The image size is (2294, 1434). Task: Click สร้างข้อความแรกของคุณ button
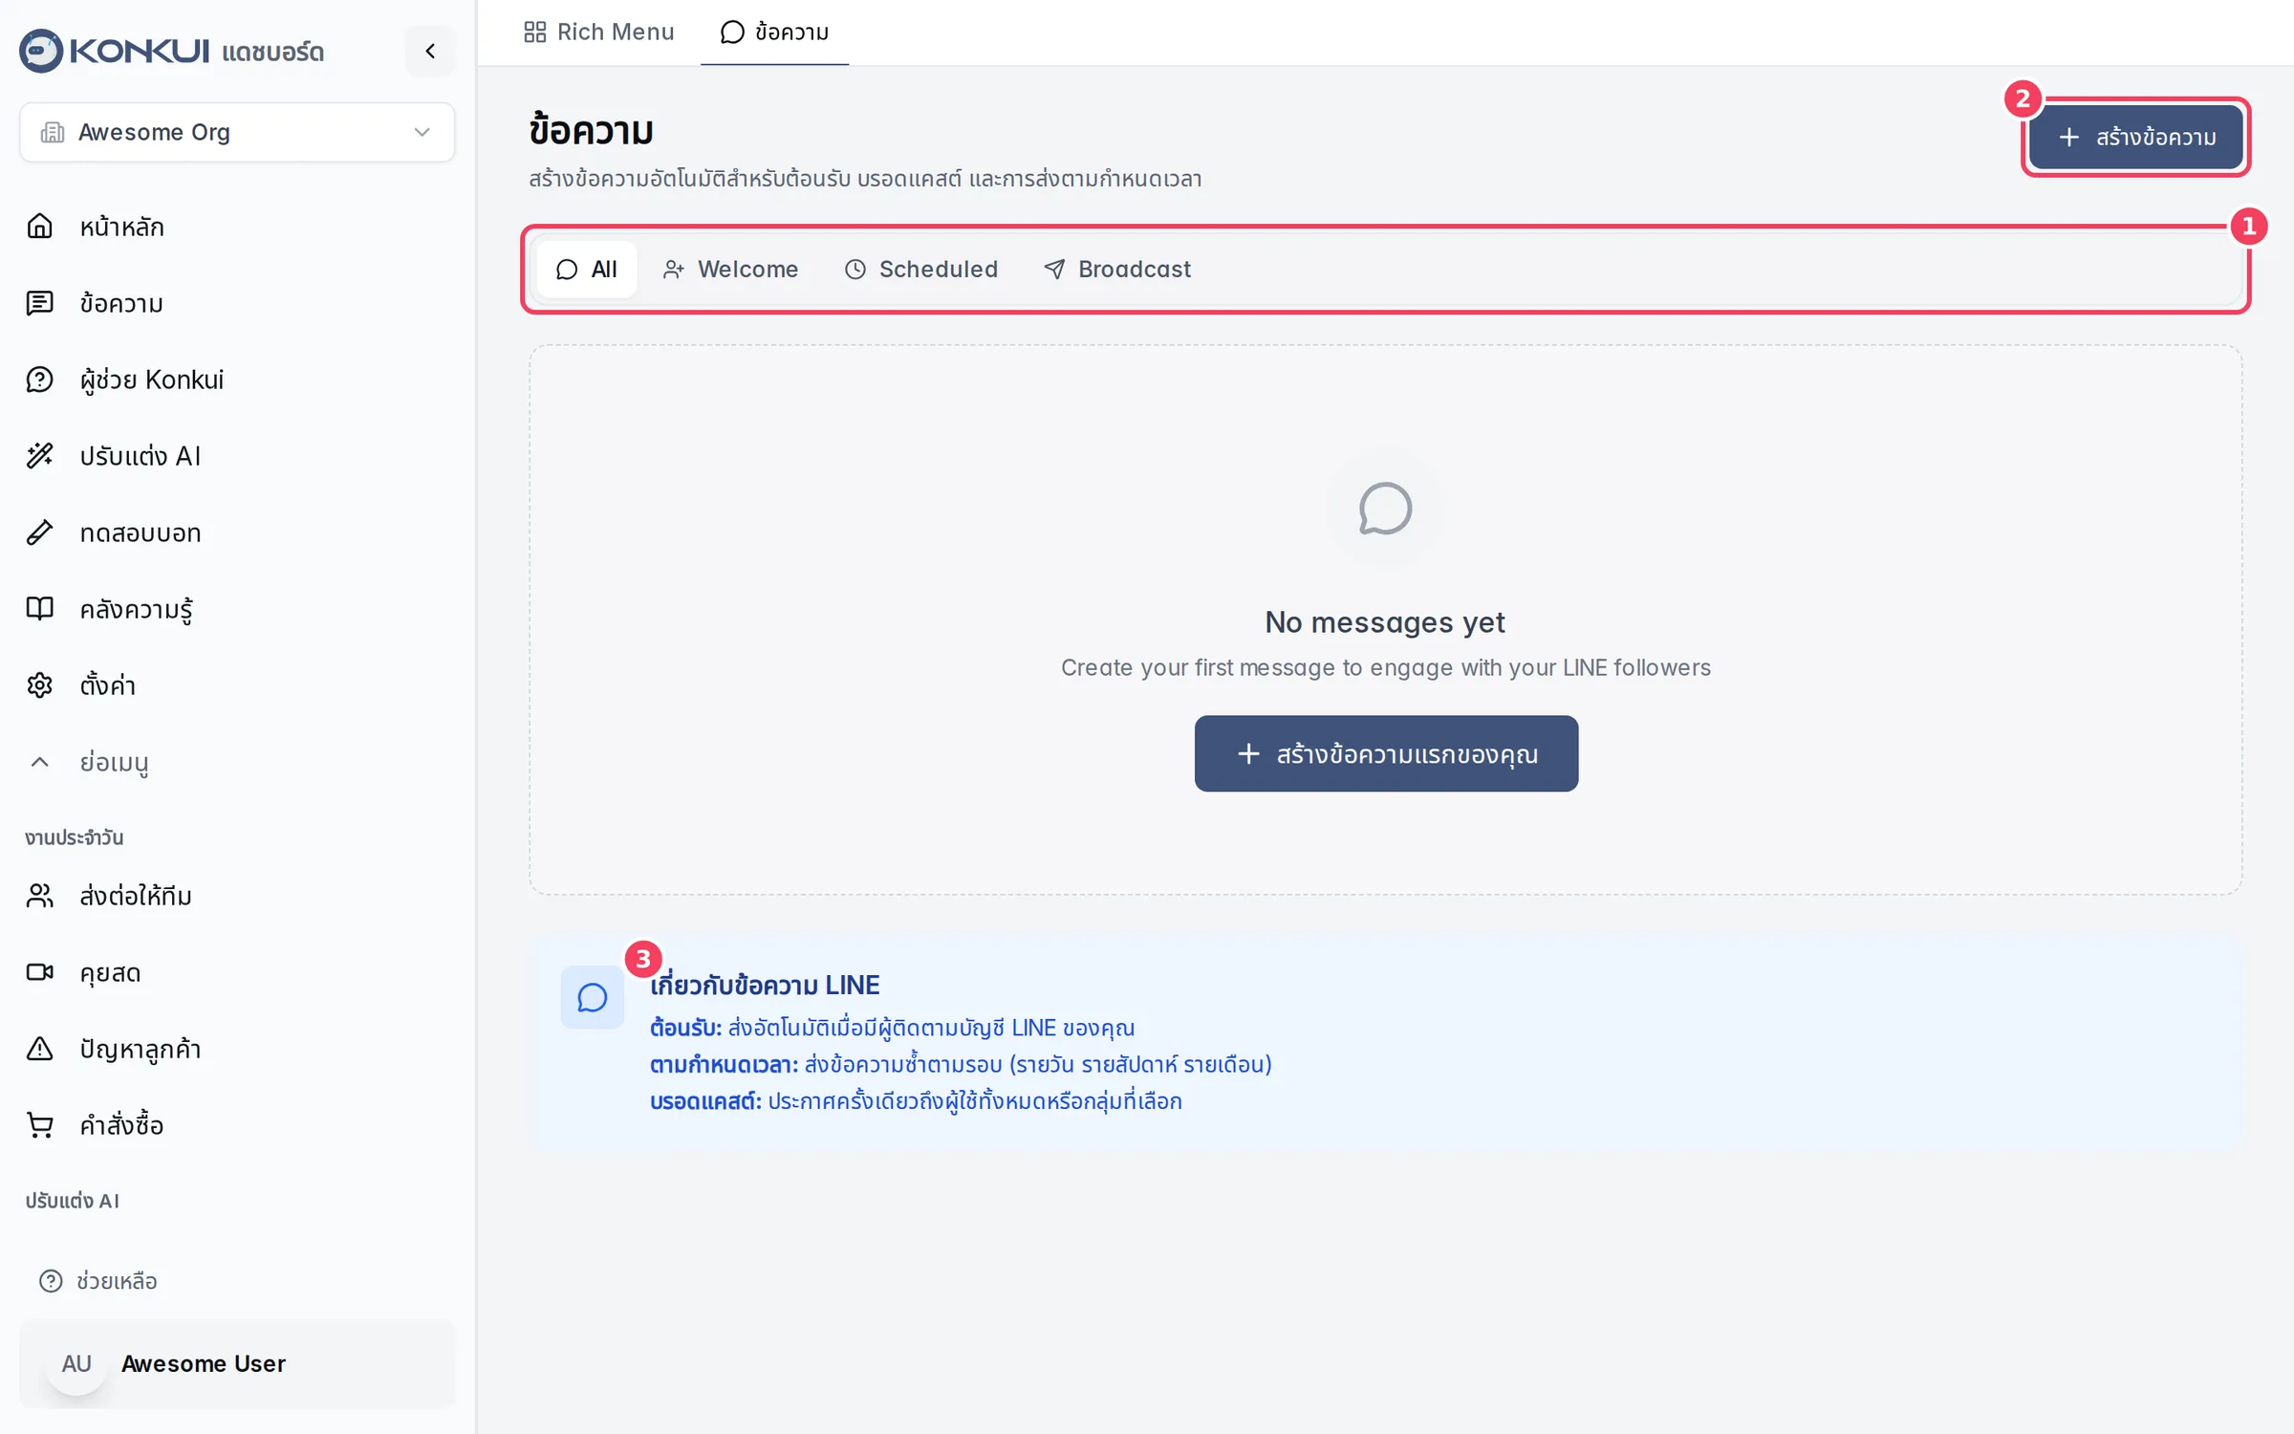(x=1386, y=753)
